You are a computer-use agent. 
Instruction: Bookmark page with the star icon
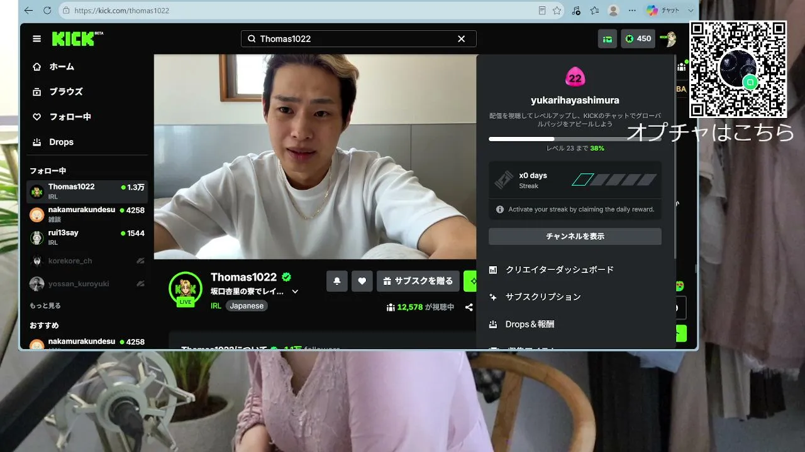(x=557, y=11)
